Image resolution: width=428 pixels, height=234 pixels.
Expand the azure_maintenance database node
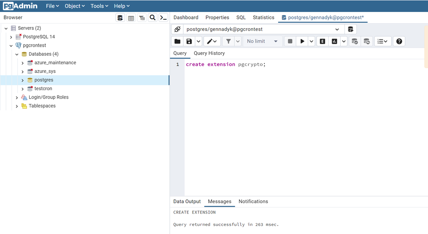point(23,63)
